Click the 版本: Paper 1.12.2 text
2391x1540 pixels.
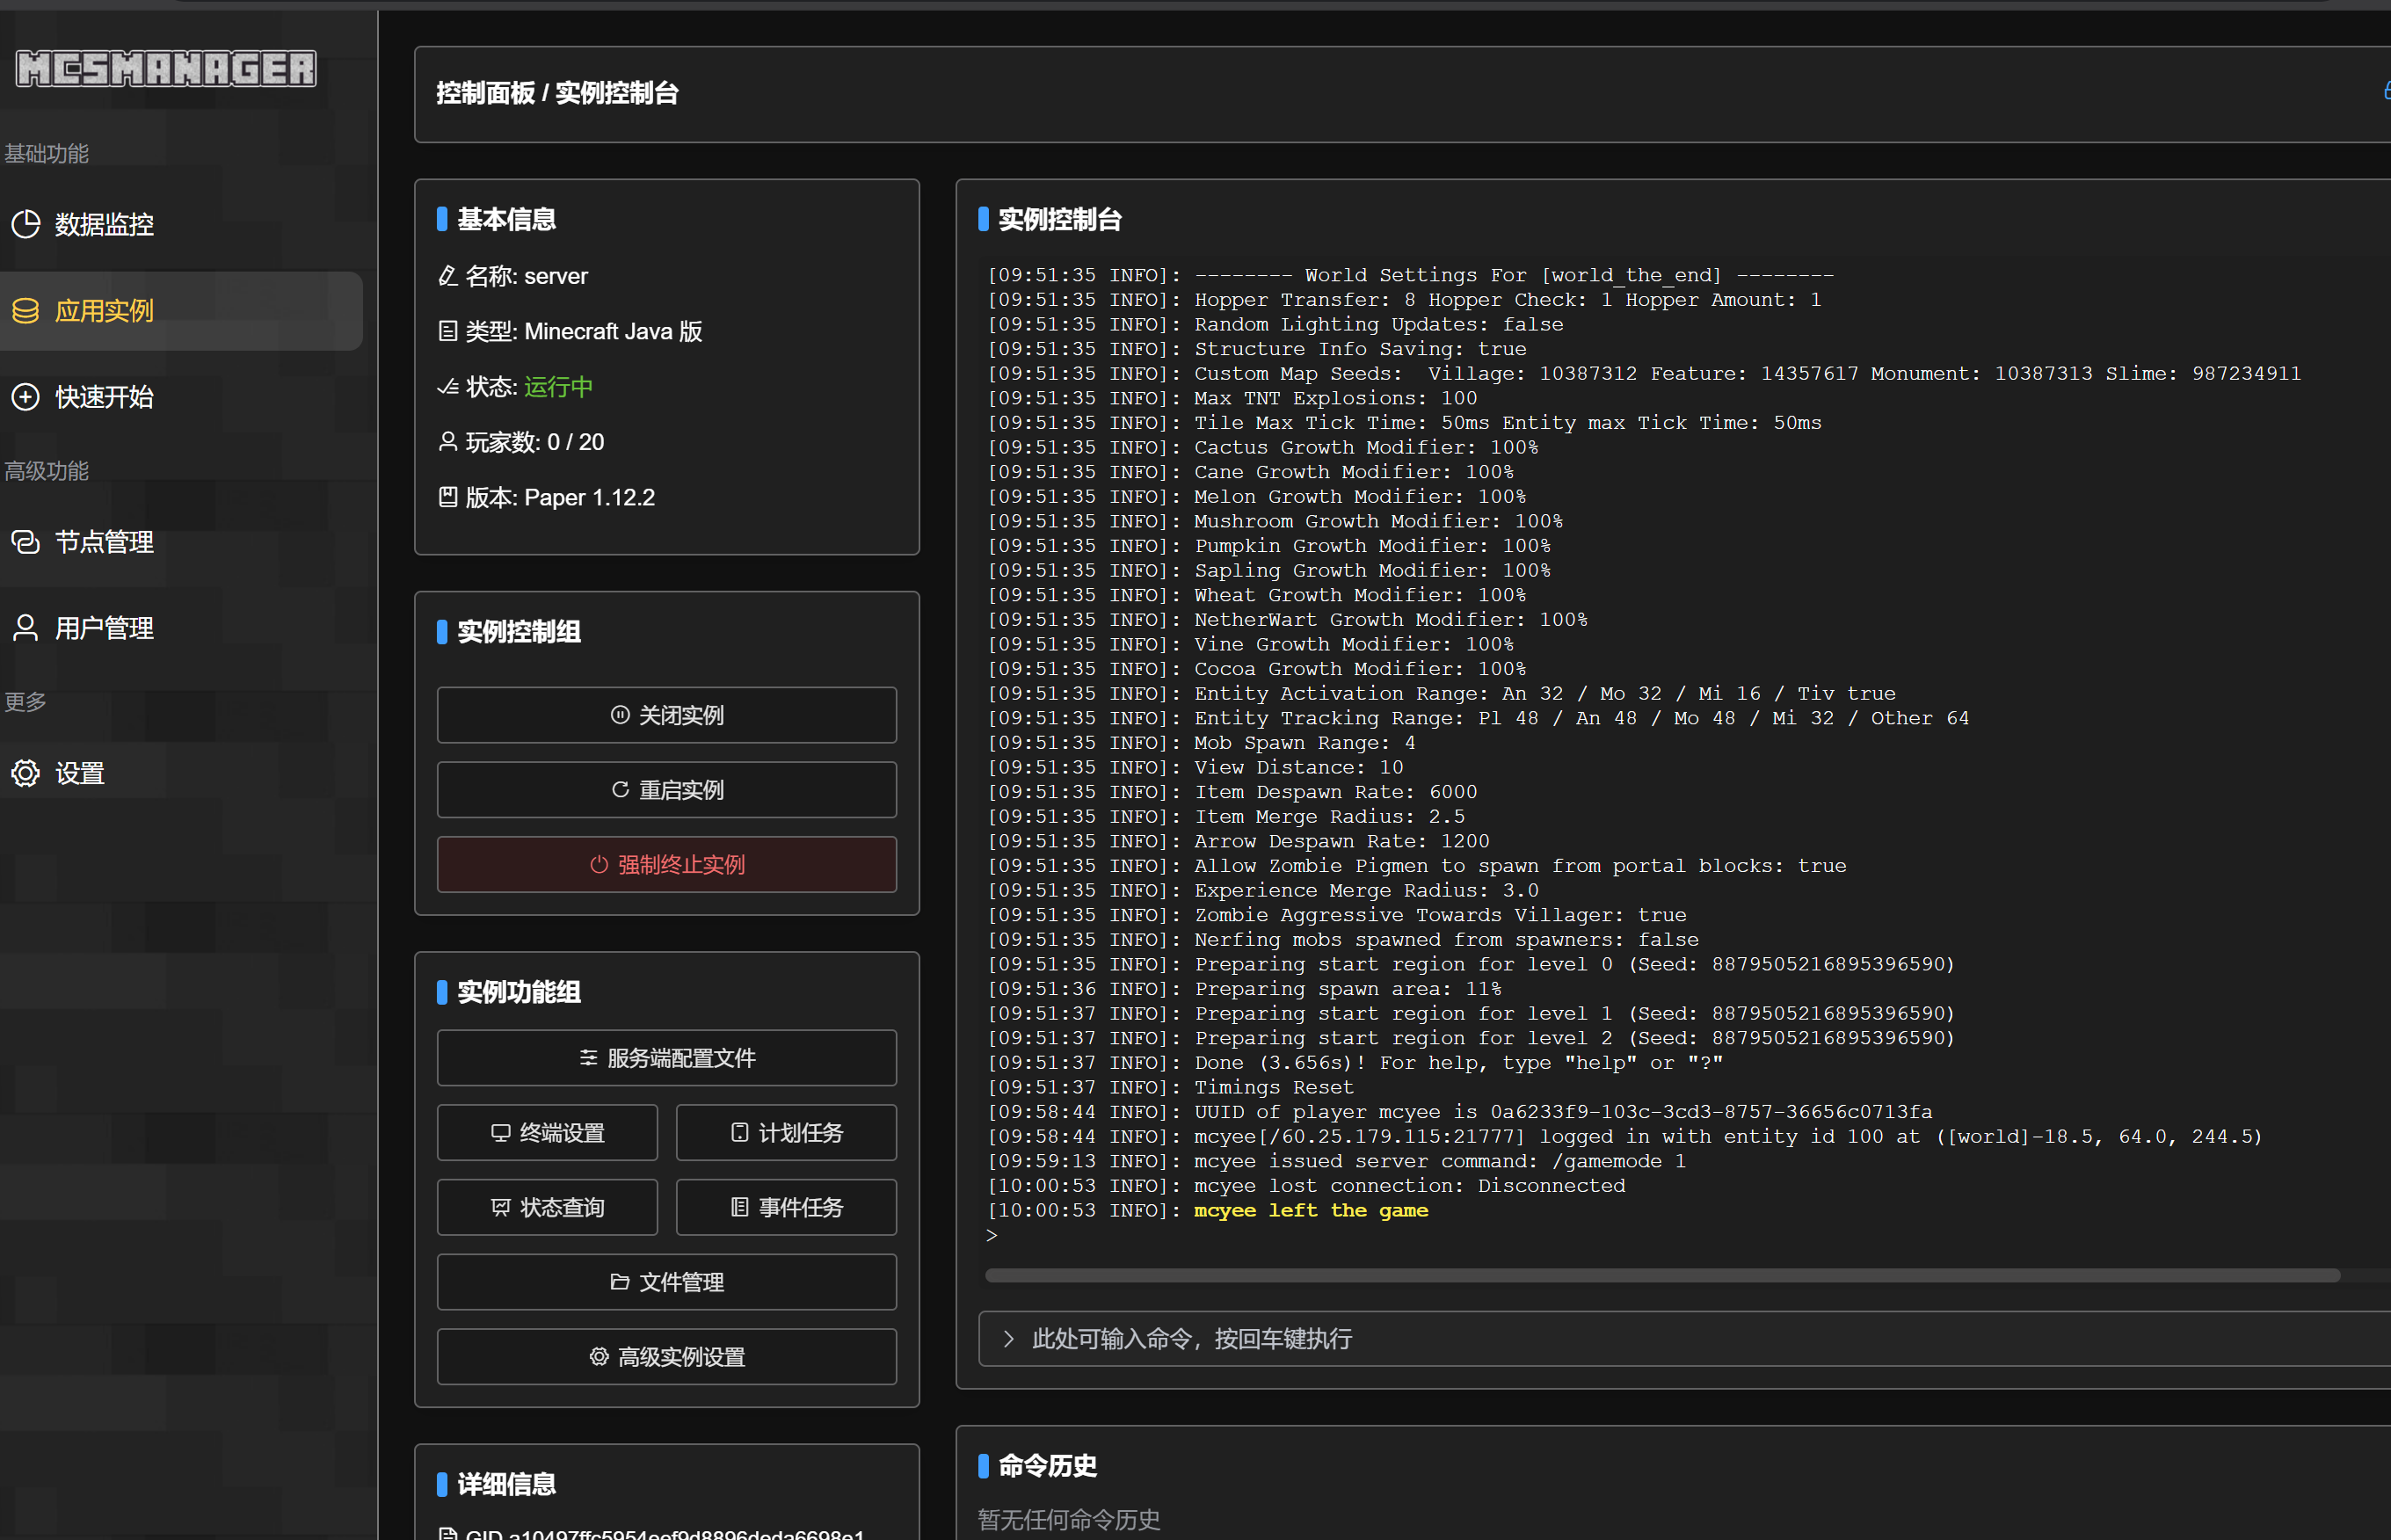[x=560, y=497]
